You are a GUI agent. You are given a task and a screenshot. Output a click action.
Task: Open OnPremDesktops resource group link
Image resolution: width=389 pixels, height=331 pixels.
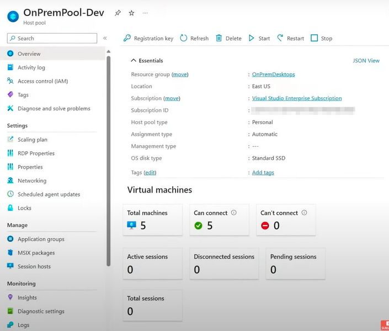273,74
